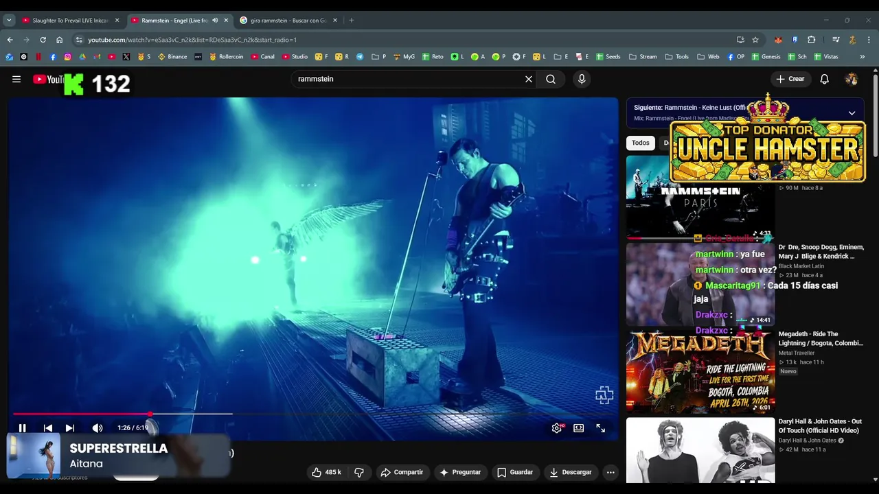
Task: Open Chrome three-dot menu
Action: [869, 40]
